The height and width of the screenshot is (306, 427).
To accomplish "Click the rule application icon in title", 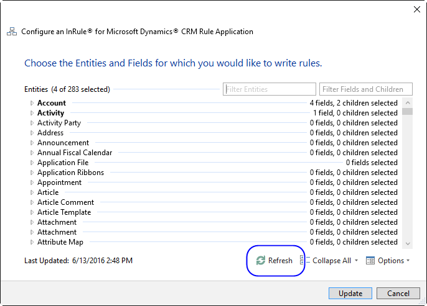I will (x=12, y=32).
